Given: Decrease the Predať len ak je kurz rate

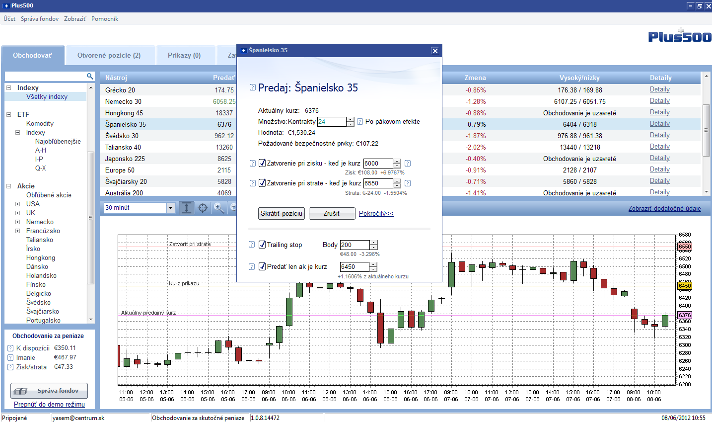Looking at the screenshot, I should [x=374, y=269].
